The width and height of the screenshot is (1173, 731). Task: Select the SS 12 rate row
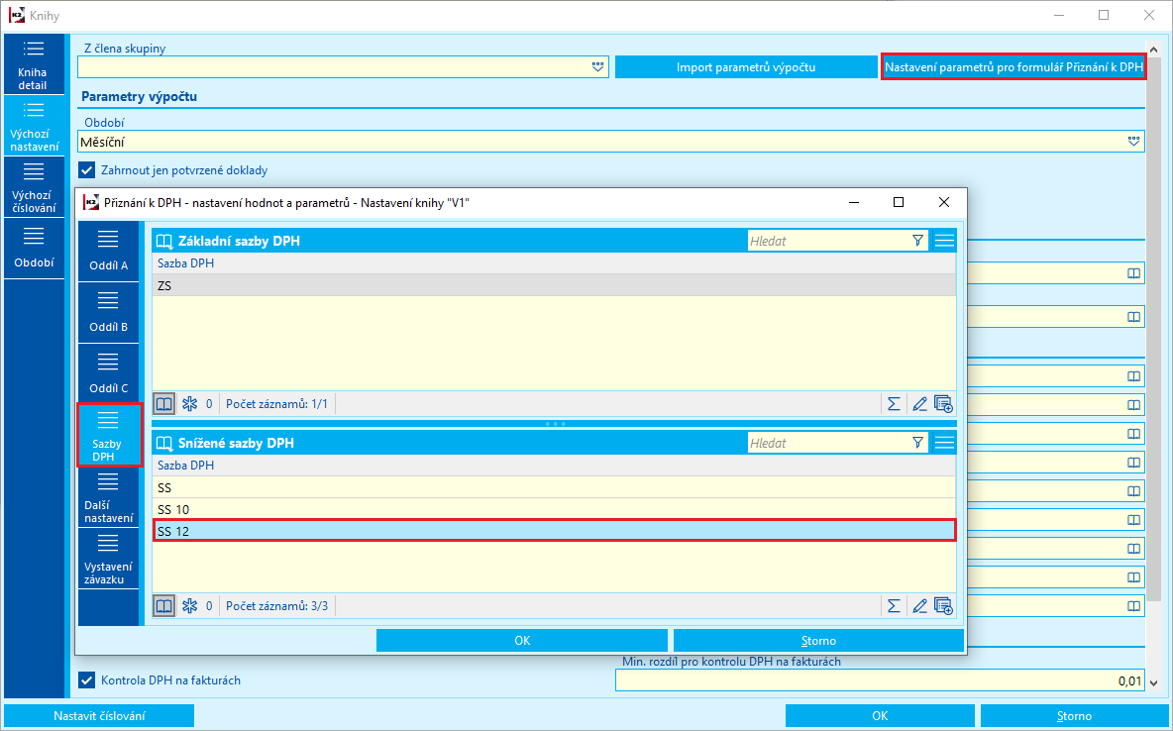tap(555, 531)
